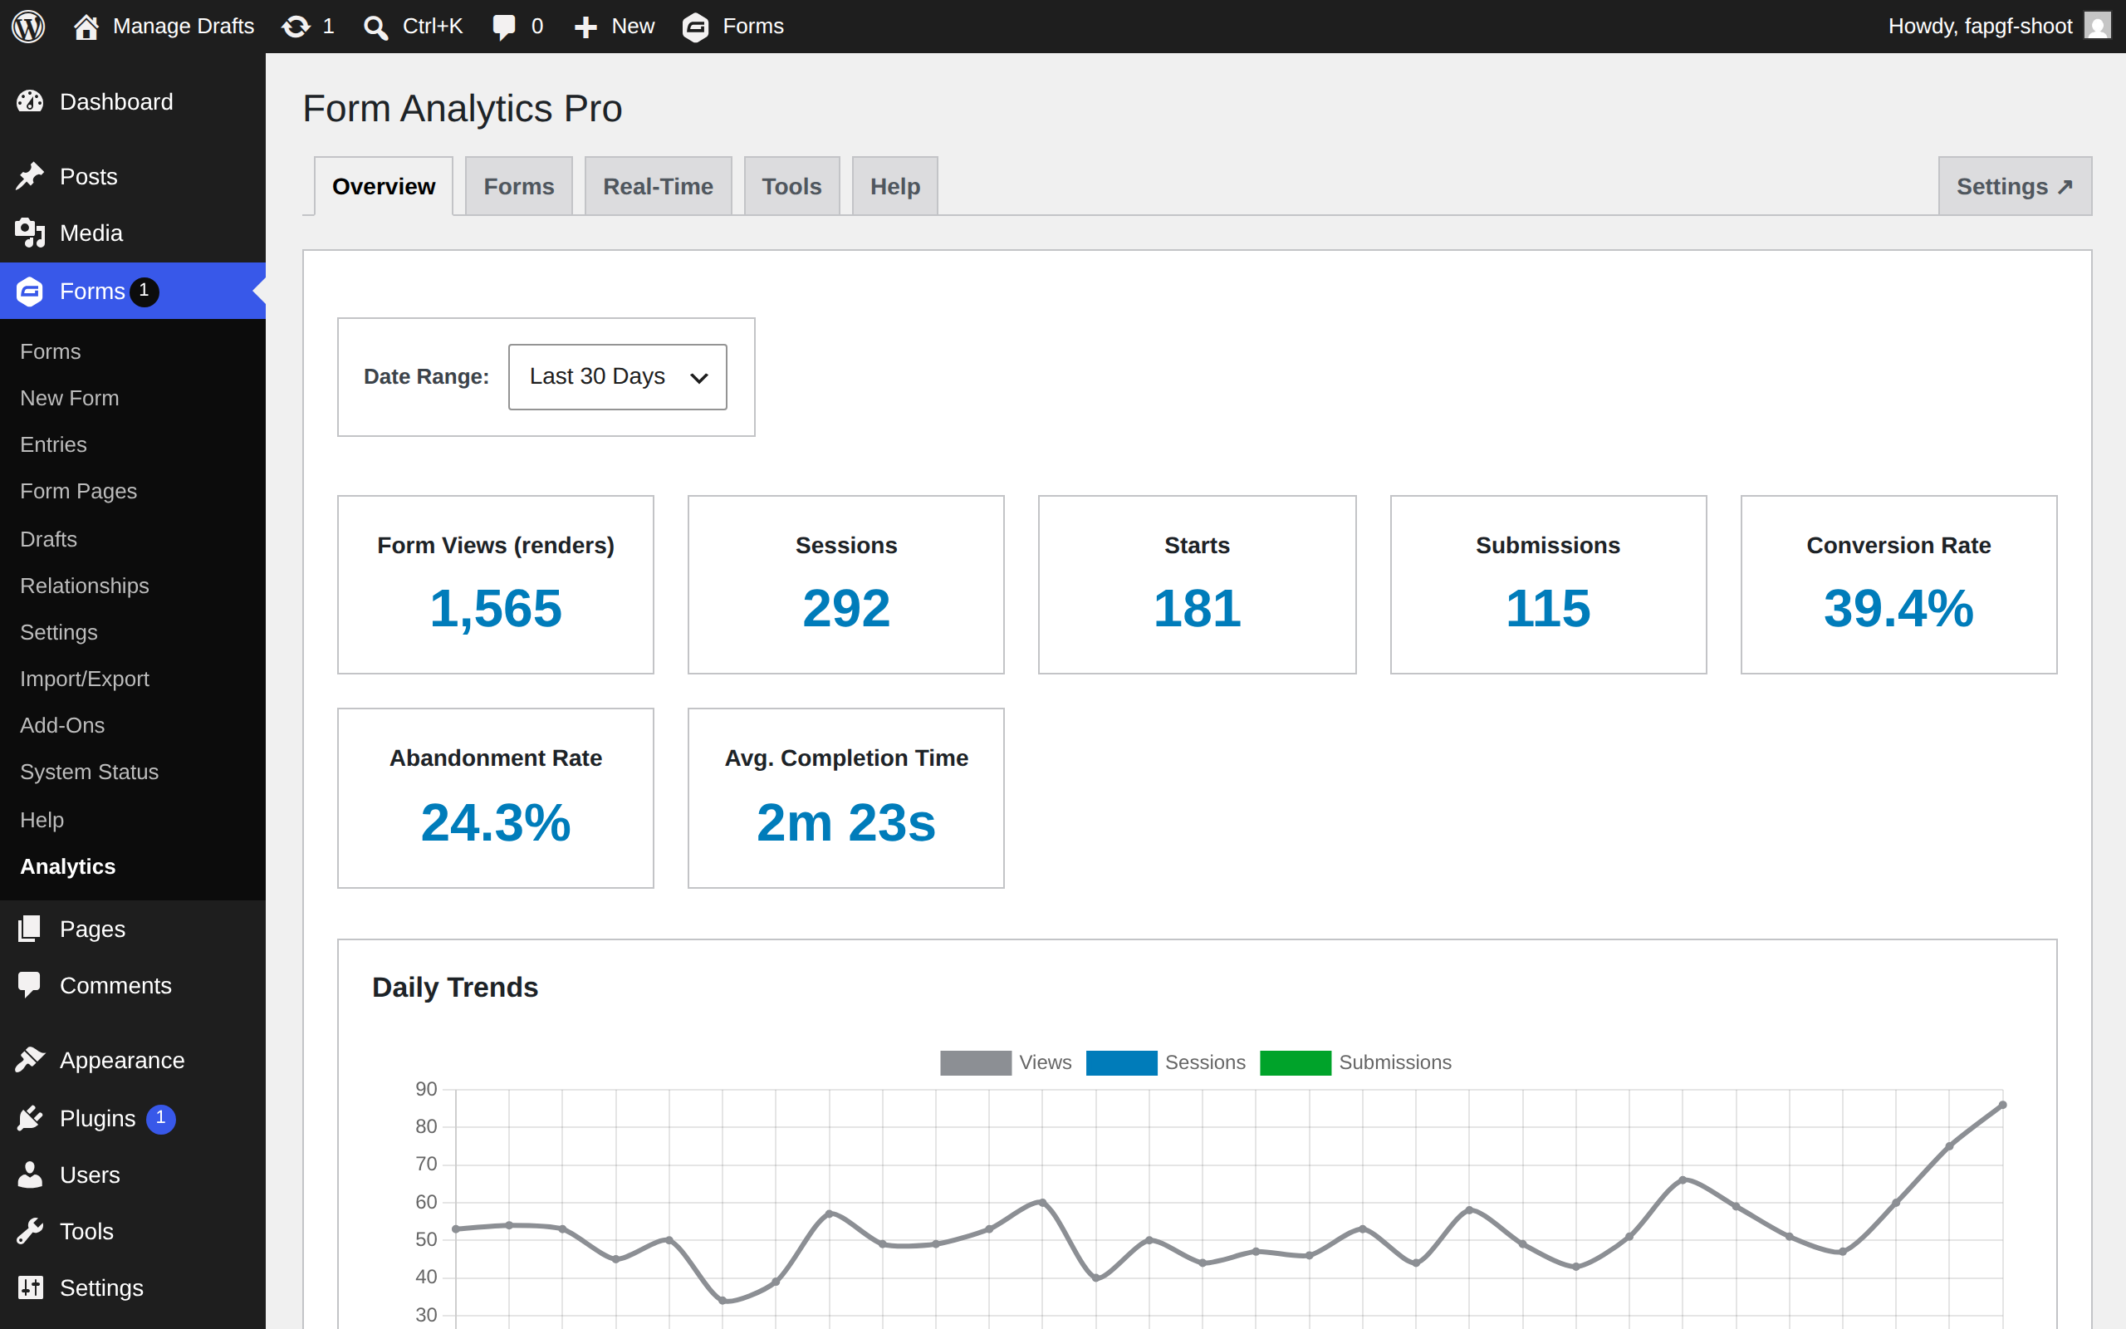Click the Forms icon in sidebar
This screenshot has height=1329, width=2126.
point(30,291)
